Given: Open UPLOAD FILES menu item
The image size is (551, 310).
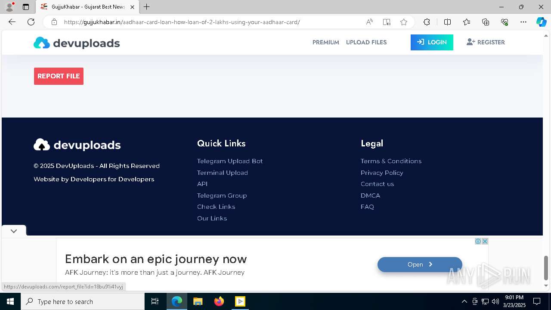Looking at the screenshot, I should [366, 42].
